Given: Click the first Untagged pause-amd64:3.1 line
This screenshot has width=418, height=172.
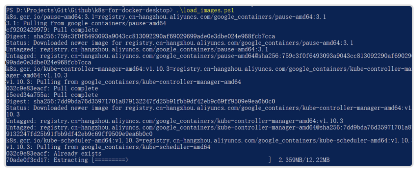Looking at the screenshot, I should pyautogui.click(x=137, y=49).
